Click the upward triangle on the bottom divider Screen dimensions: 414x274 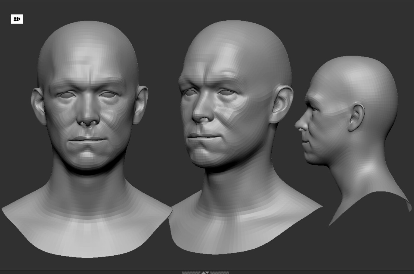tap(203, 272)
